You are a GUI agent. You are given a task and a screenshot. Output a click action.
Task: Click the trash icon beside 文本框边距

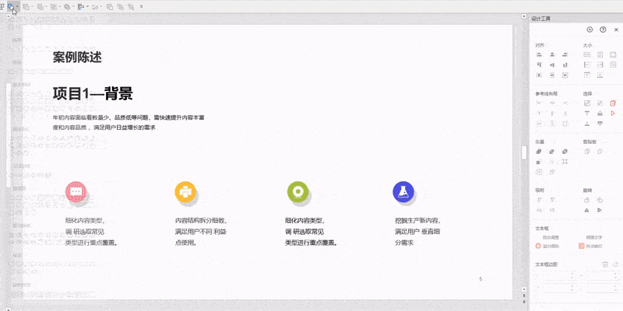[605, 264]
